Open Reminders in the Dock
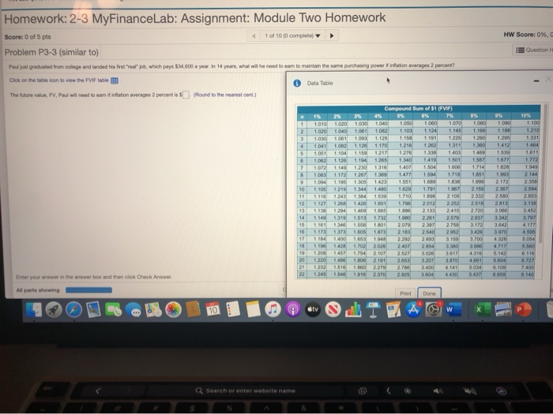 tap(233, 310)
